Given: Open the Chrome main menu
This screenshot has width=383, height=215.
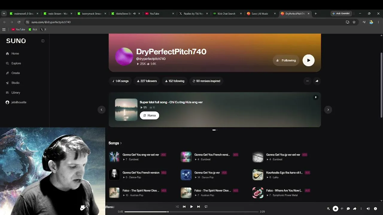Looking at the screenshot, I should click(x=378, y=22).
